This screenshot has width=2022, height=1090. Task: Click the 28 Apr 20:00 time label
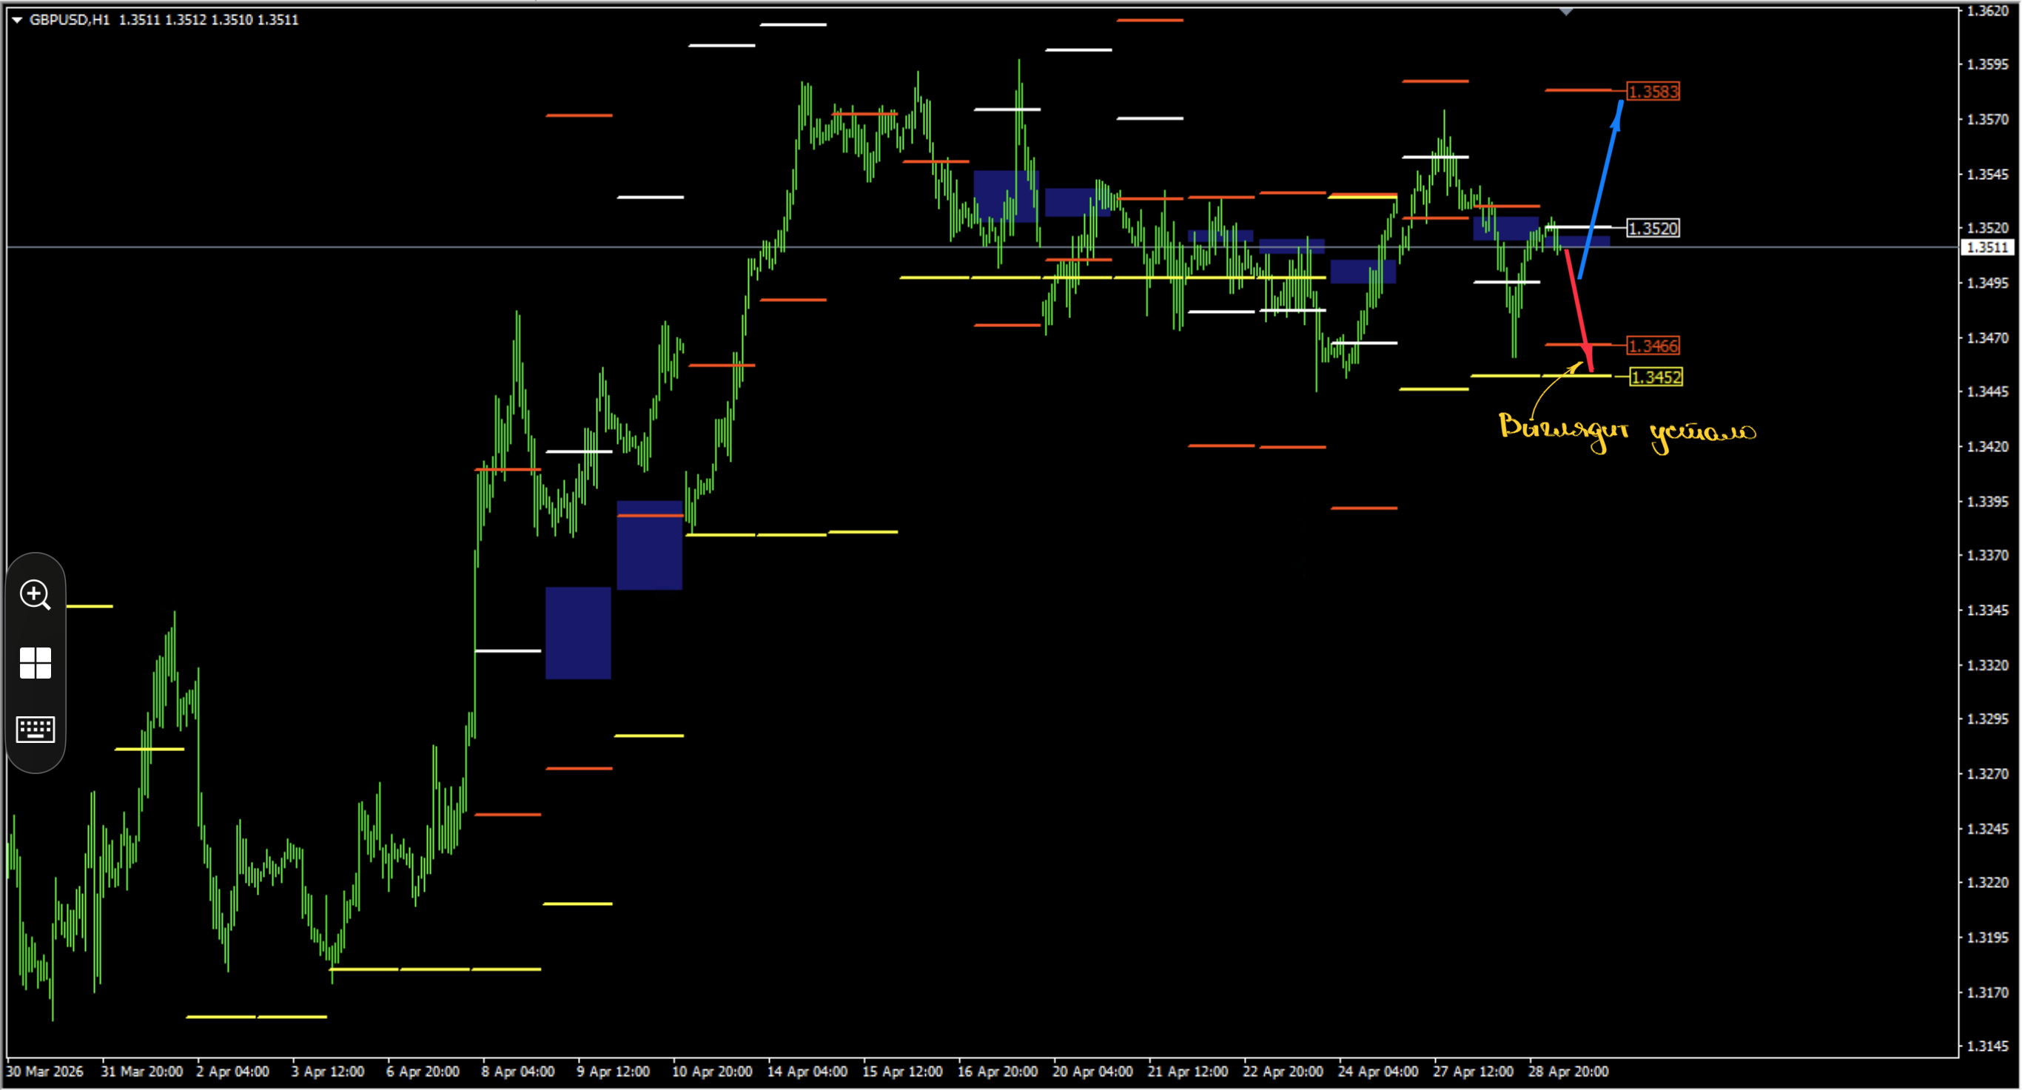(x=1568, y=1072)
